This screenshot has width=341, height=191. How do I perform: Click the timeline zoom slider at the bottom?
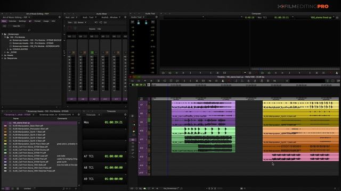220,189
